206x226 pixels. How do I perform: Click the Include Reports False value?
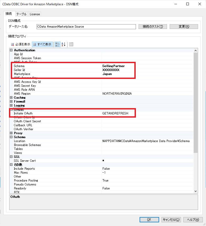click(x=106, y=169)
